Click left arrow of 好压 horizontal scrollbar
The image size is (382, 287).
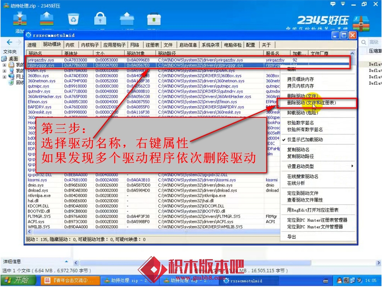[x=76, y=263]
